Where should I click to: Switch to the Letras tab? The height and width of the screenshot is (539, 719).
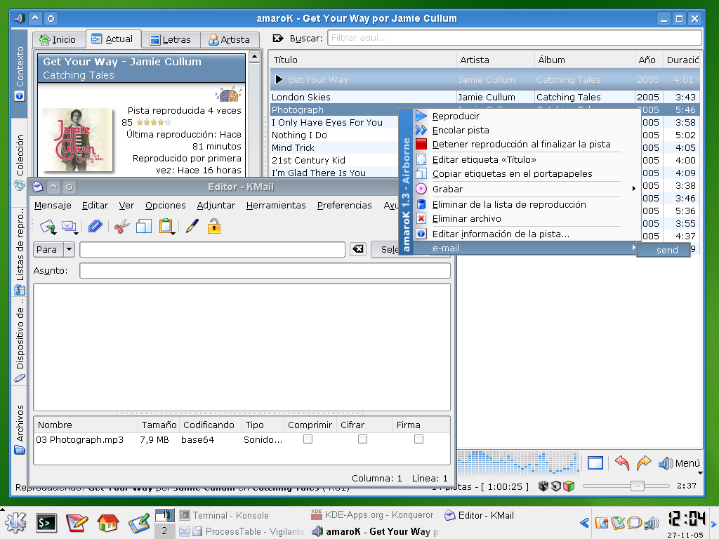[x=171, y=40]
